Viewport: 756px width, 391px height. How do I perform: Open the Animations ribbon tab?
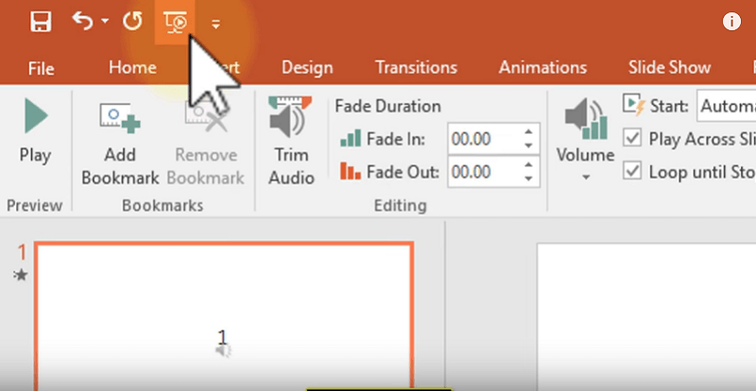(542, 67)
